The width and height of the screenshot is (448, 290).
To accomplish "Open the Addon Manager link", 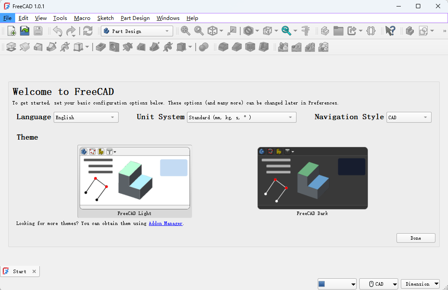I will click(x=165, y=223).
